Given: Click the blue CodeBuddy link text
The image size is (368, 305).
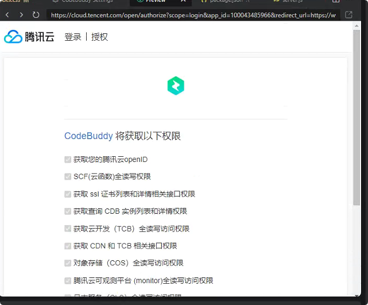Looking at the screenshot, I should 88,136.
